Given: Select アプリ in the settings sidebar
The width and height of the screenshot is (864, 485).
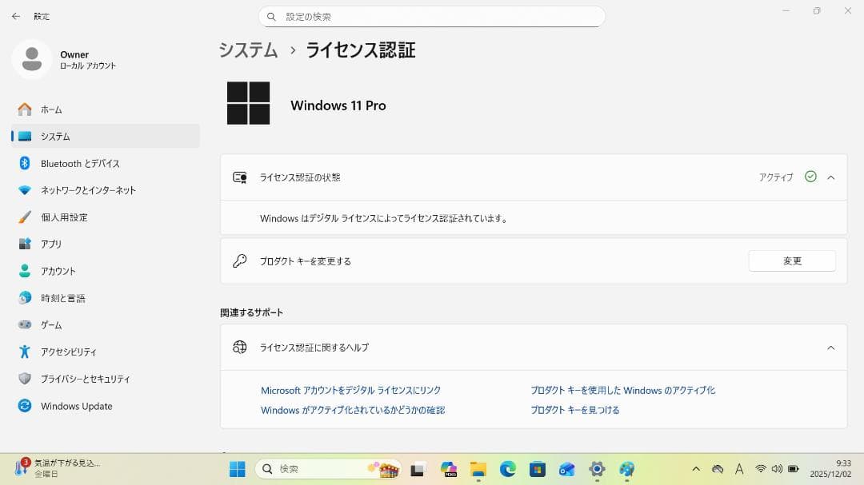Looking at the screenshot, I should point(51,244).
